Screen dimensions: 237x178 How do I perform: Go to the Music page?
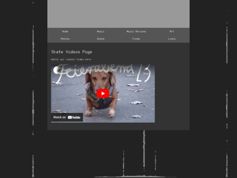101,32
